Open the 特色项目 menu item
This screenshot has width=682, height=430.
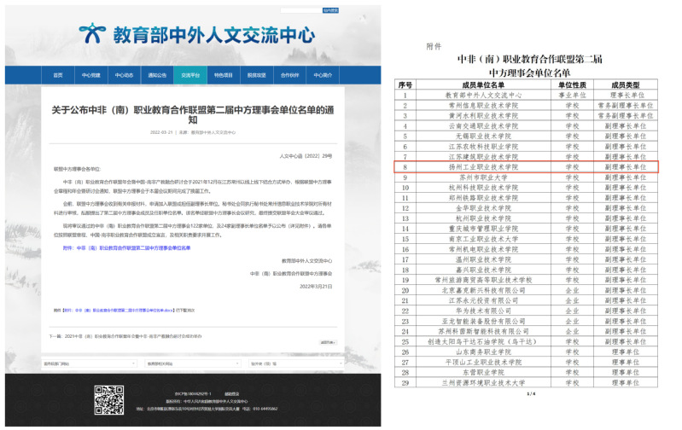(x=222, y=75)
